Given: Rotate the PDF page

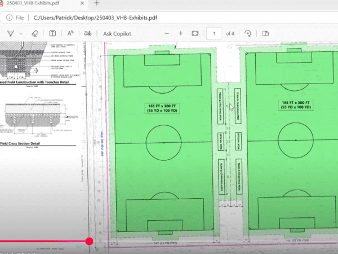Looking at the screenshot, I should [248, 34].
